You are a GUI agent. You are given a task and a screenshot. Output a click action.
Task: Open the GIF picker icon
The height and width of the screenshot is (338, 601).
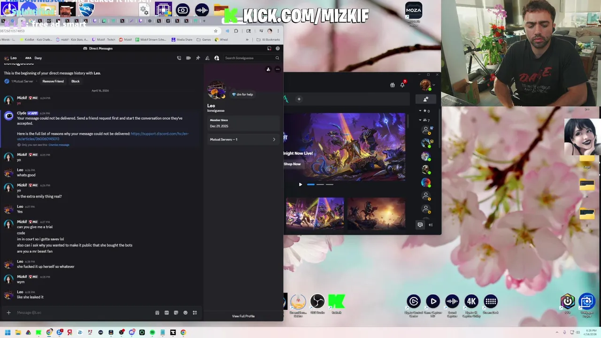pyautogui.click(x=167, y=313)
